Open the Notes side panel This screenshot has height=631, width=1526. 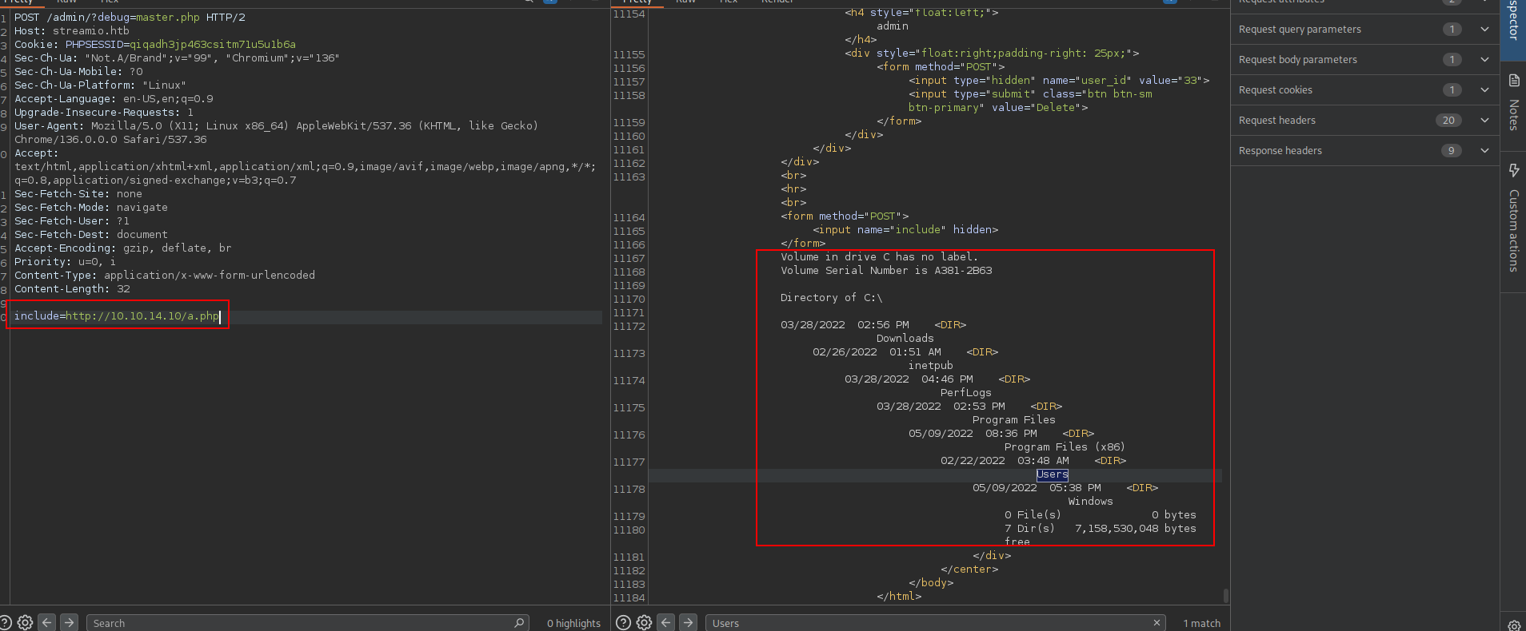[x=1513, y=104]
